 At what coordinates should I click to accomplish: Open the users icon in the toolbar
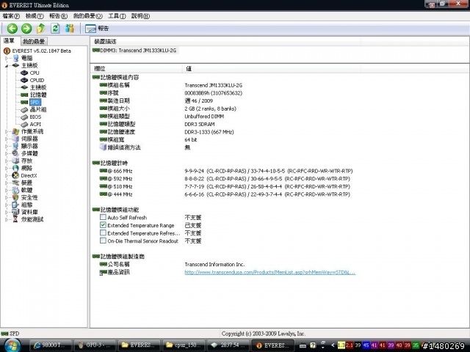point(70,29)
